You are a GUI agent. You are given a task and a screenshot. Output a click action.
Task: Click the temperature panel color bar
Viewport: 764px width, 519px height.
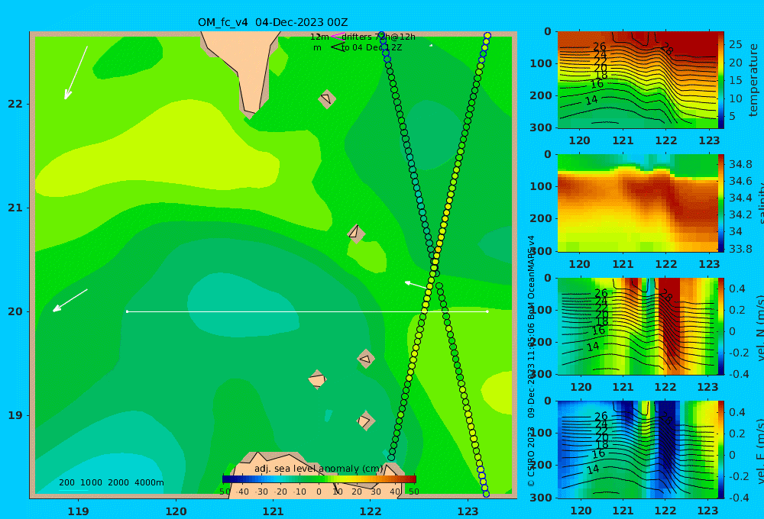pyautogui.click(x=721, y=80)
